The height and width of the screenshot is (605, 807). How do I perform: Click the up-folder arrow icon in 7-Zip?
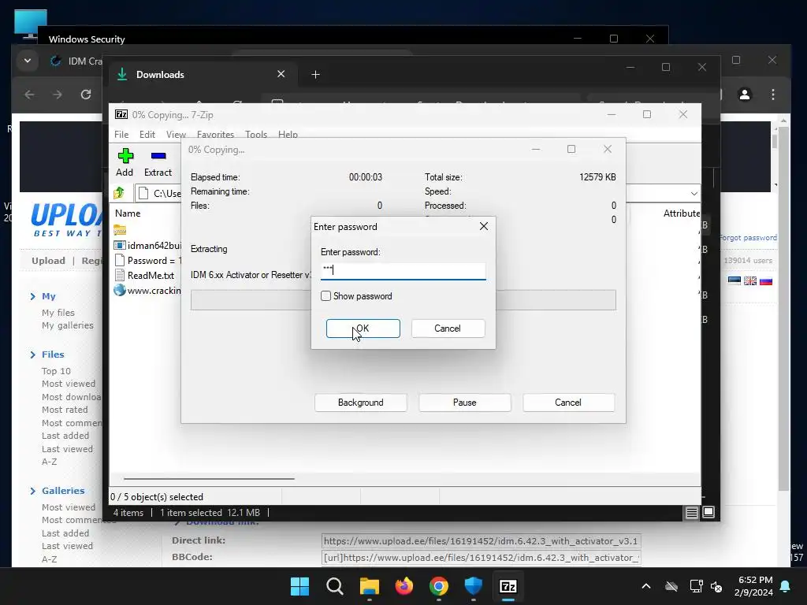click(x=120, y=193)
